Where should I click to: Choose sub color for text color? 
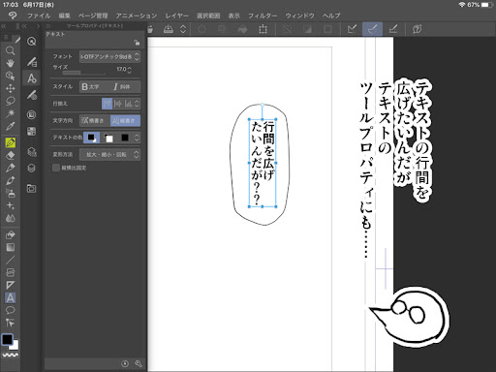(108, 138)
